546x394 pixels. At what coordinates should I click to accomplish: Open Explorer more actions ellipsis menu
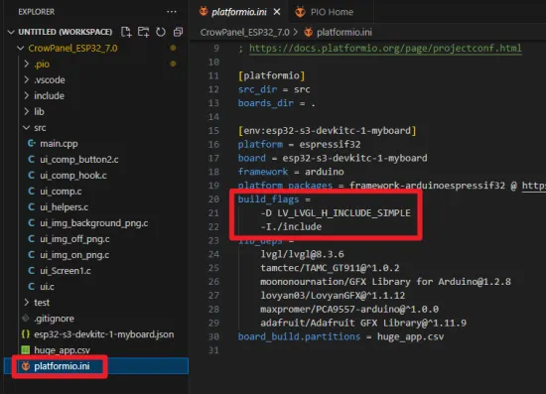pyautogui.click(x=172, y=12)
